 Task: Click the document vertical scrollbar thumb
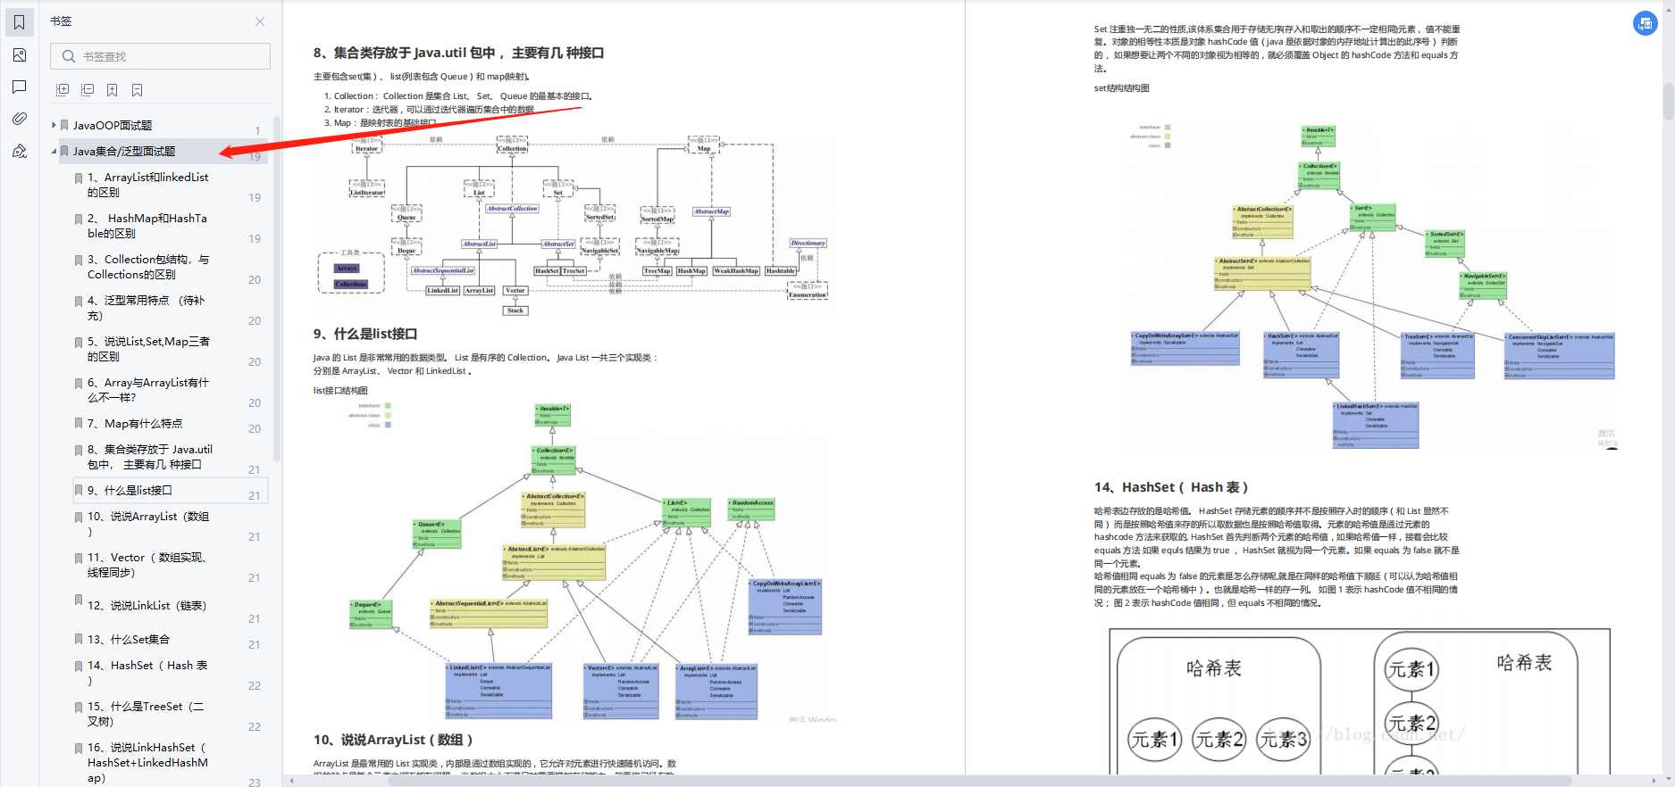pyautogui.click(x=1668, y=101)
